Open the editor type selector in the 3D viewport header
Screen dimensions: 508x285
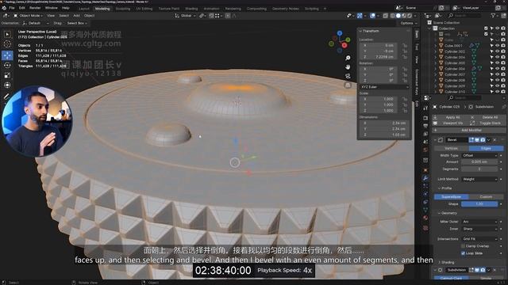(6, 16)
